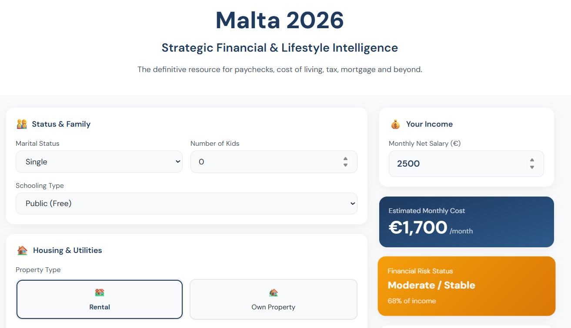Increase Number of Kids using the stepper arrow
Viewport: 571px width, 328px height.
[x=345, y=159]
